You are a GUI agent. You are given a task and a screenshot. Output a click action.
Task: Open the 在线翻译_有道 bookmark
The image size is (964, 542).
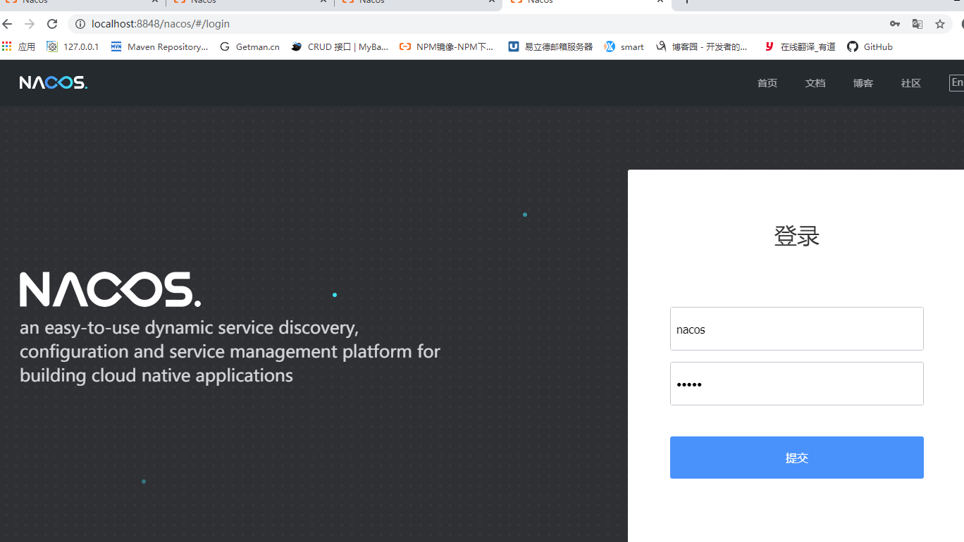(800, 47)
